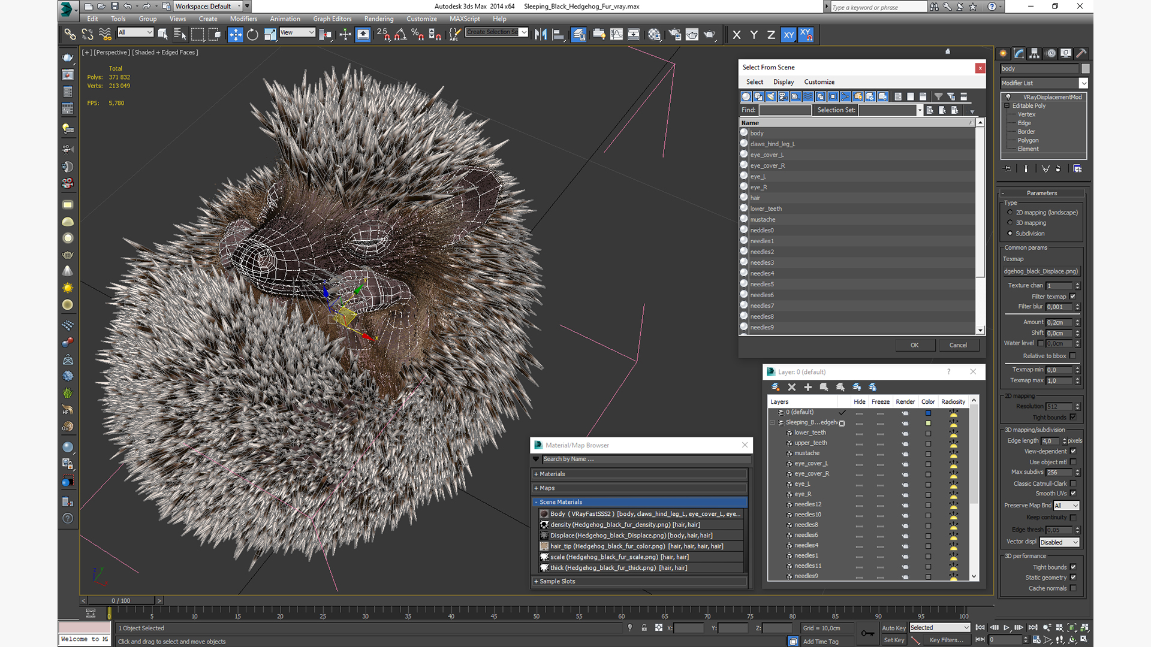Screen dimensions: 1151x647
Task: Open the Workspace Default dropdown
Action: point(207,7)
